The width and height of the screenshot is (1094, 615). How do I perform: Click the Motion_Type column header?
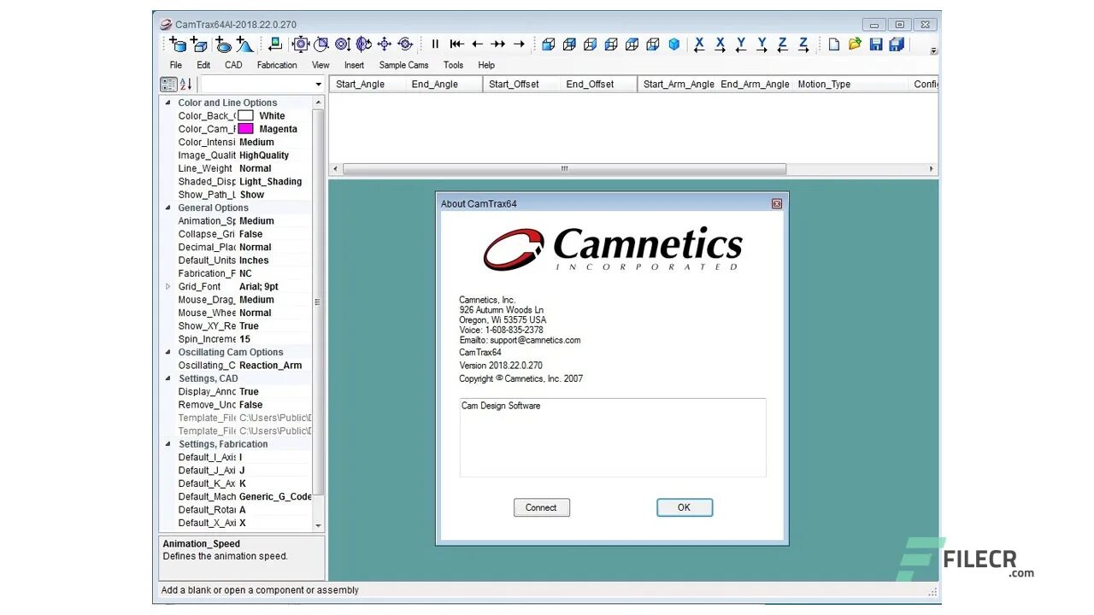point(850,85)
